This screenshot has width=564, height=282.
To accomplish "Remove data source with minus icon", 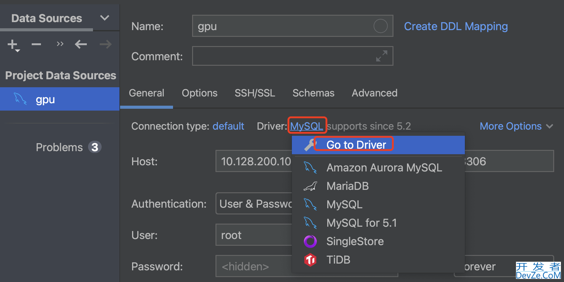I will point(36,45).
